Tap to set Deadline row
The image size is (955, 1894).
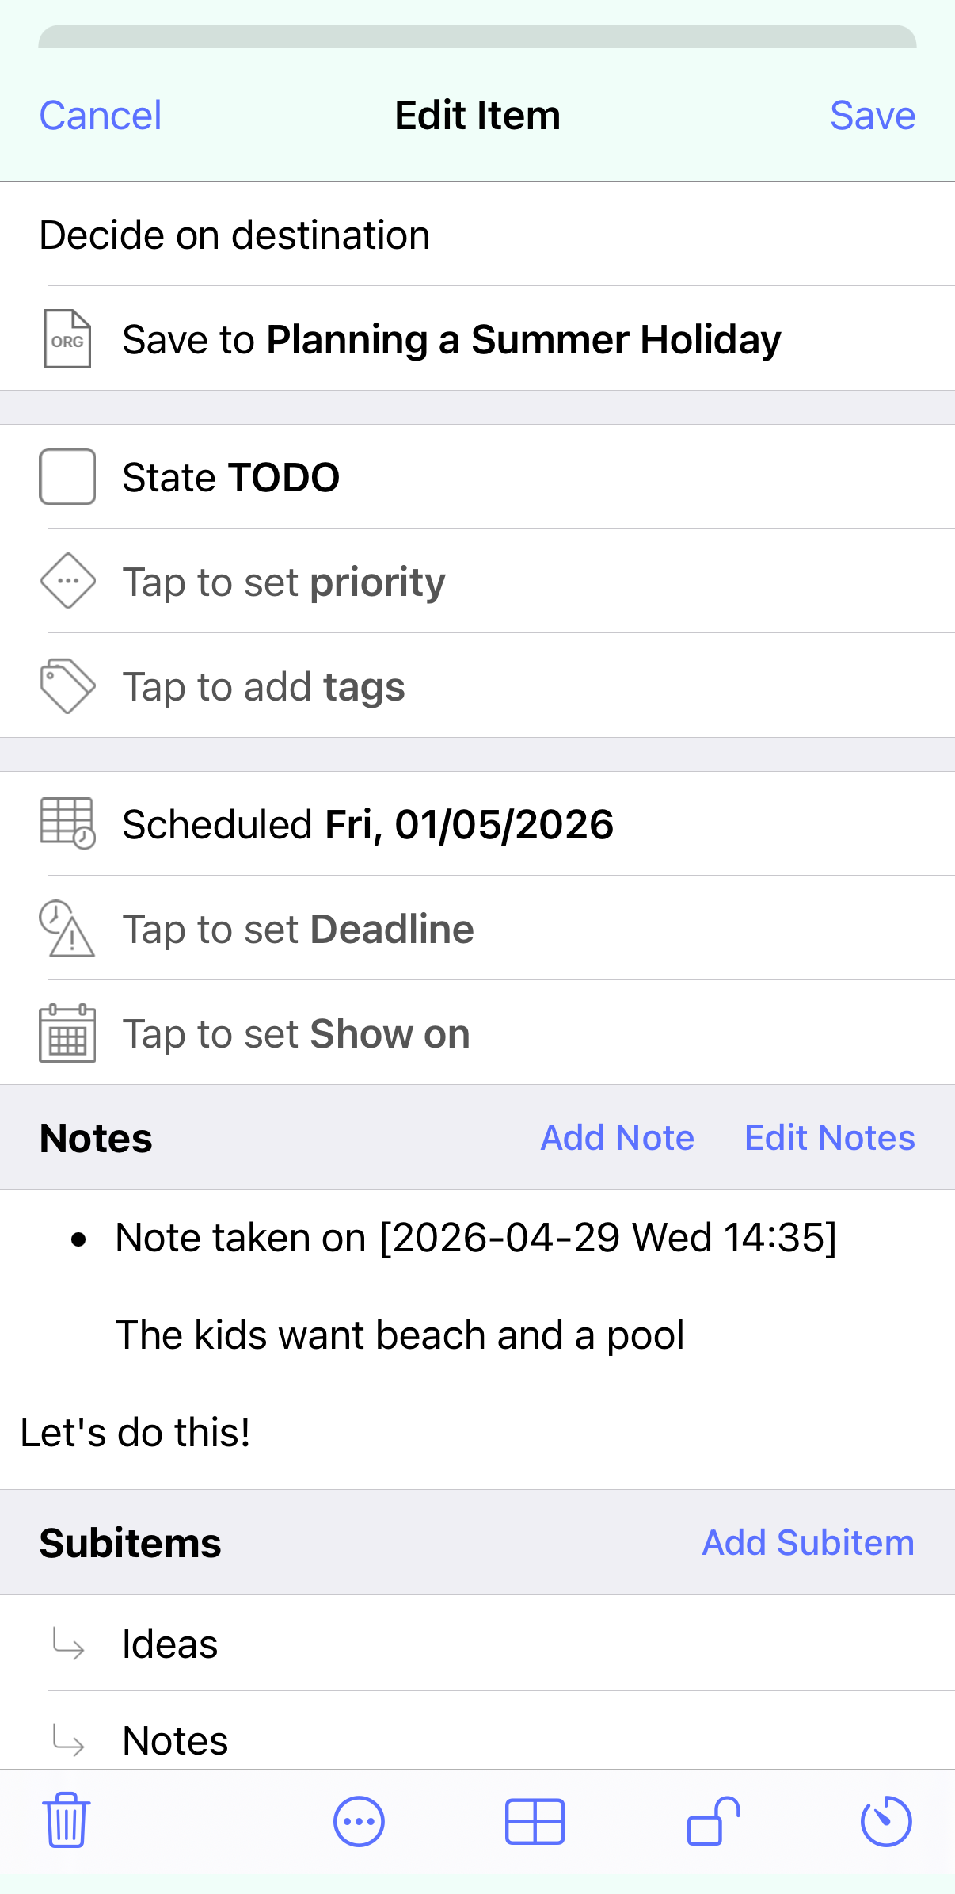pos(477,929)
